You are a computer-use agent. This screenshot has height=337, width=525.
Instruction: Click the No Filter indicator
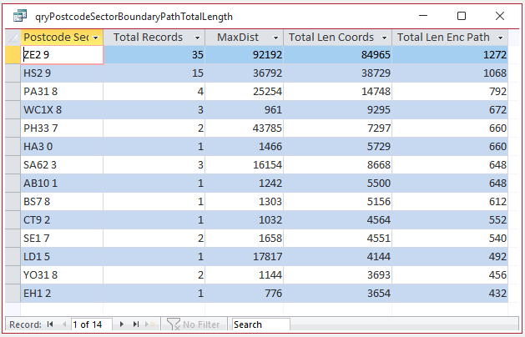(x=194, y=324)
